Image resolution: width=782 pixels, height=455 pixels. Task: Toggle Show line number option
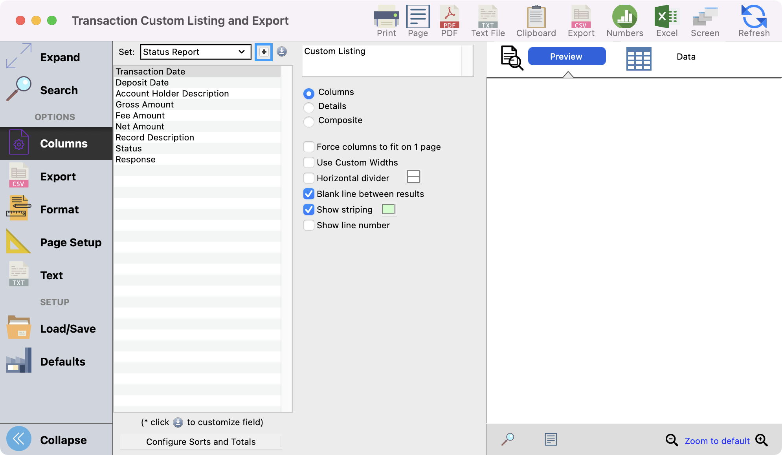click(309, 225)
